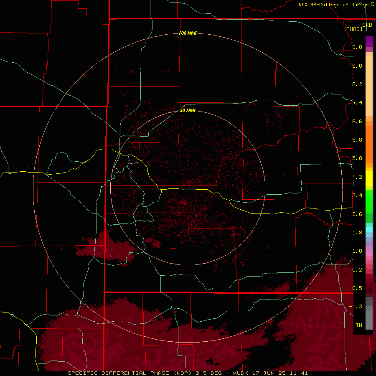Select the 7.4 scale value

tap(357, 103)
